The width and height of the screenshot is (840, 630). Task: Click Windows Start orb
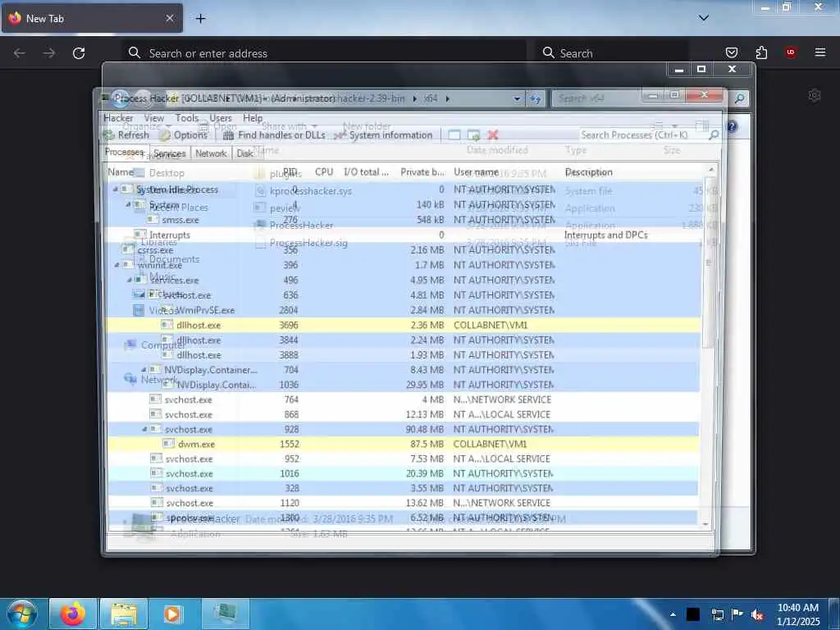coord(22,614)
